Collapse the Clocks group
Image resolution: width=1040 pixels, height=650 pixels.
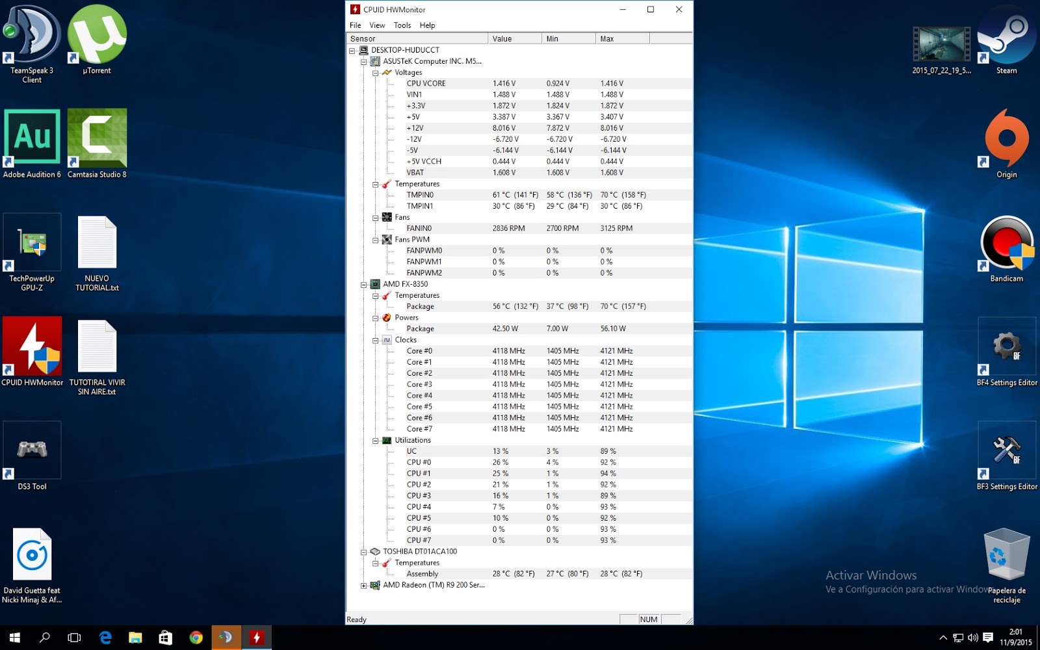(x=376, y=340)
